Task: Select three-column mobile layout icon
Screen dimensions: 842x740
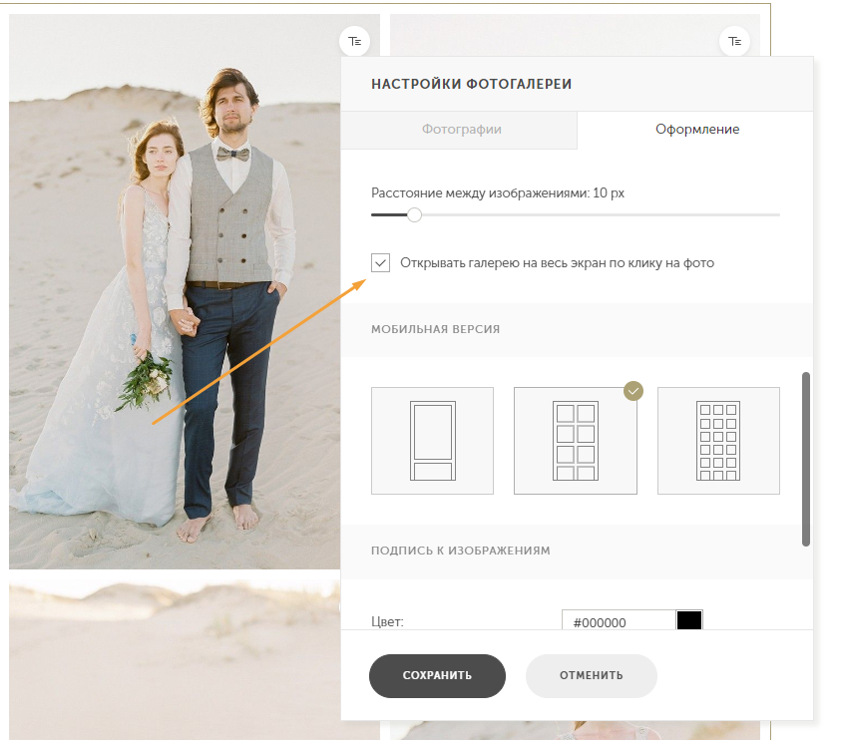Action: pyautogui.click(x=718, y=441)
